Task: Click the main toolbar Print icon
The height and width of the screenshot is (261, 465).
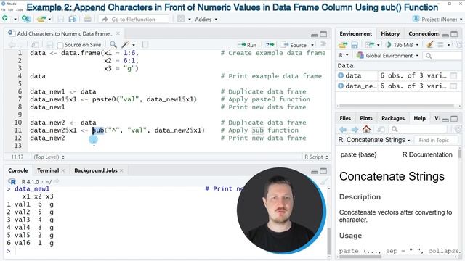Action: click(x=87, y=20)
